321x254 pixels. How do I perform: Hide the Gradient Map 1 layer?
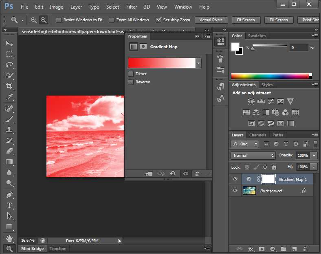(235, 179)
